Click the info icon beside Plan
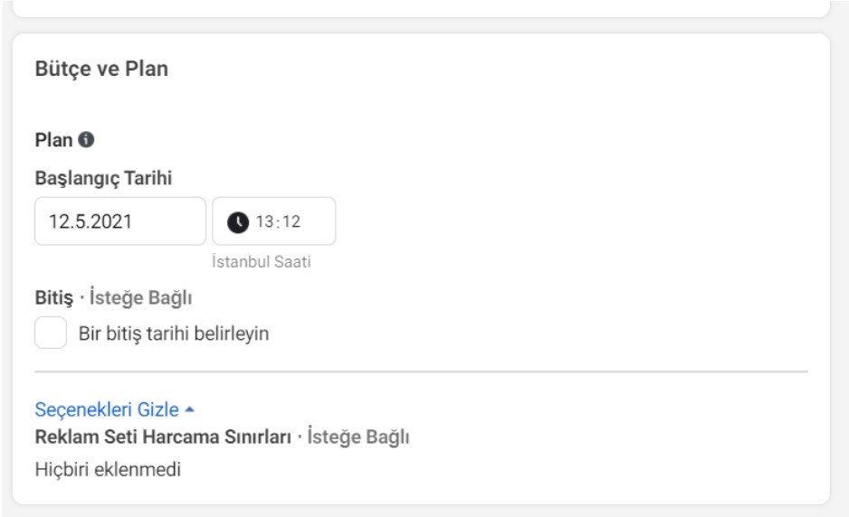The image size is (849, 517). tap(86, 139)
